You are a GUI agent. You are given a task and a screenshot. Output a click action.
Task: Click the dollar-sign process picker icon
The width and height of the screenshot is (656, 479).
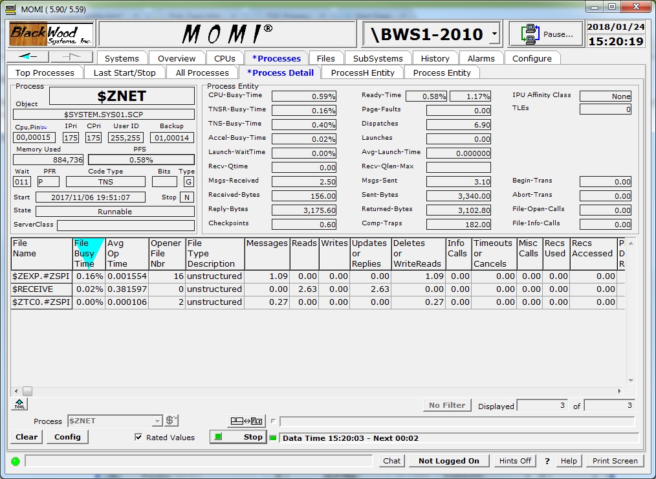tap(171, 421)
